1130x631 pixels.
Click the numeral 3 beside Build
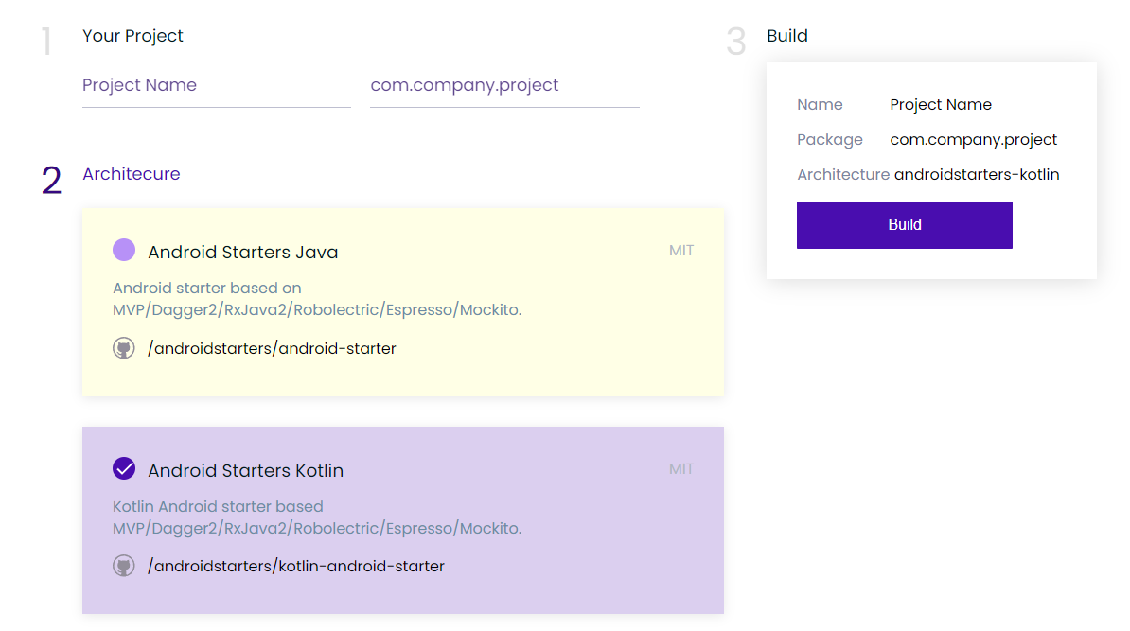tap(735, 42)
